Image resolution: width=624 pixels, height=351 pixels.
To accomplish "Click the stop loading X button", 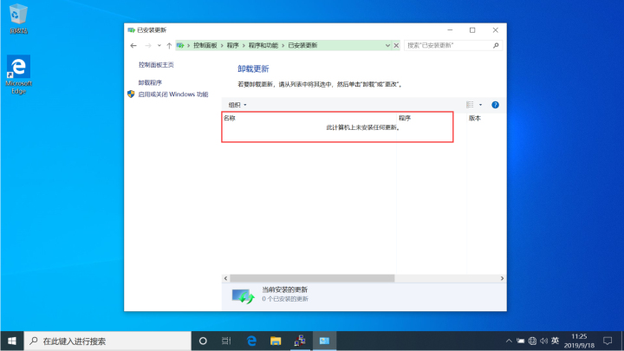I will click(396, 45).
